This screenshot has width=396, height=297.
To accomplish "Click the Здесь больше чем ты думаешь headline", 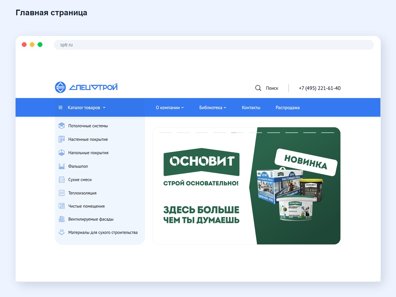I will pyautogui.click(x=201, y=215).
